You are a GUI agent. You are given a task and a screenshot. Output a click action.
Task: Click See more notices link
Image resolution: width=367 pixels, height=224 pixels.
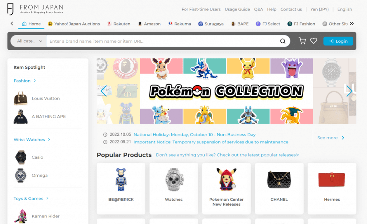pyautogui.click(x=331, y=138)
